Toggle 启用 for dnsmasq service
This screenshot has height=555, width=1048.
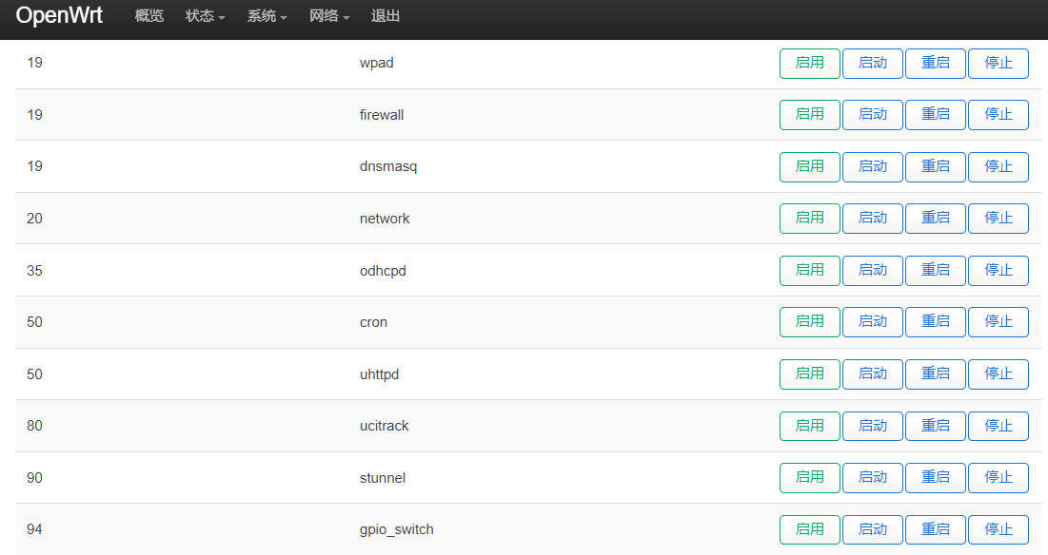click(x=809, y=166)
